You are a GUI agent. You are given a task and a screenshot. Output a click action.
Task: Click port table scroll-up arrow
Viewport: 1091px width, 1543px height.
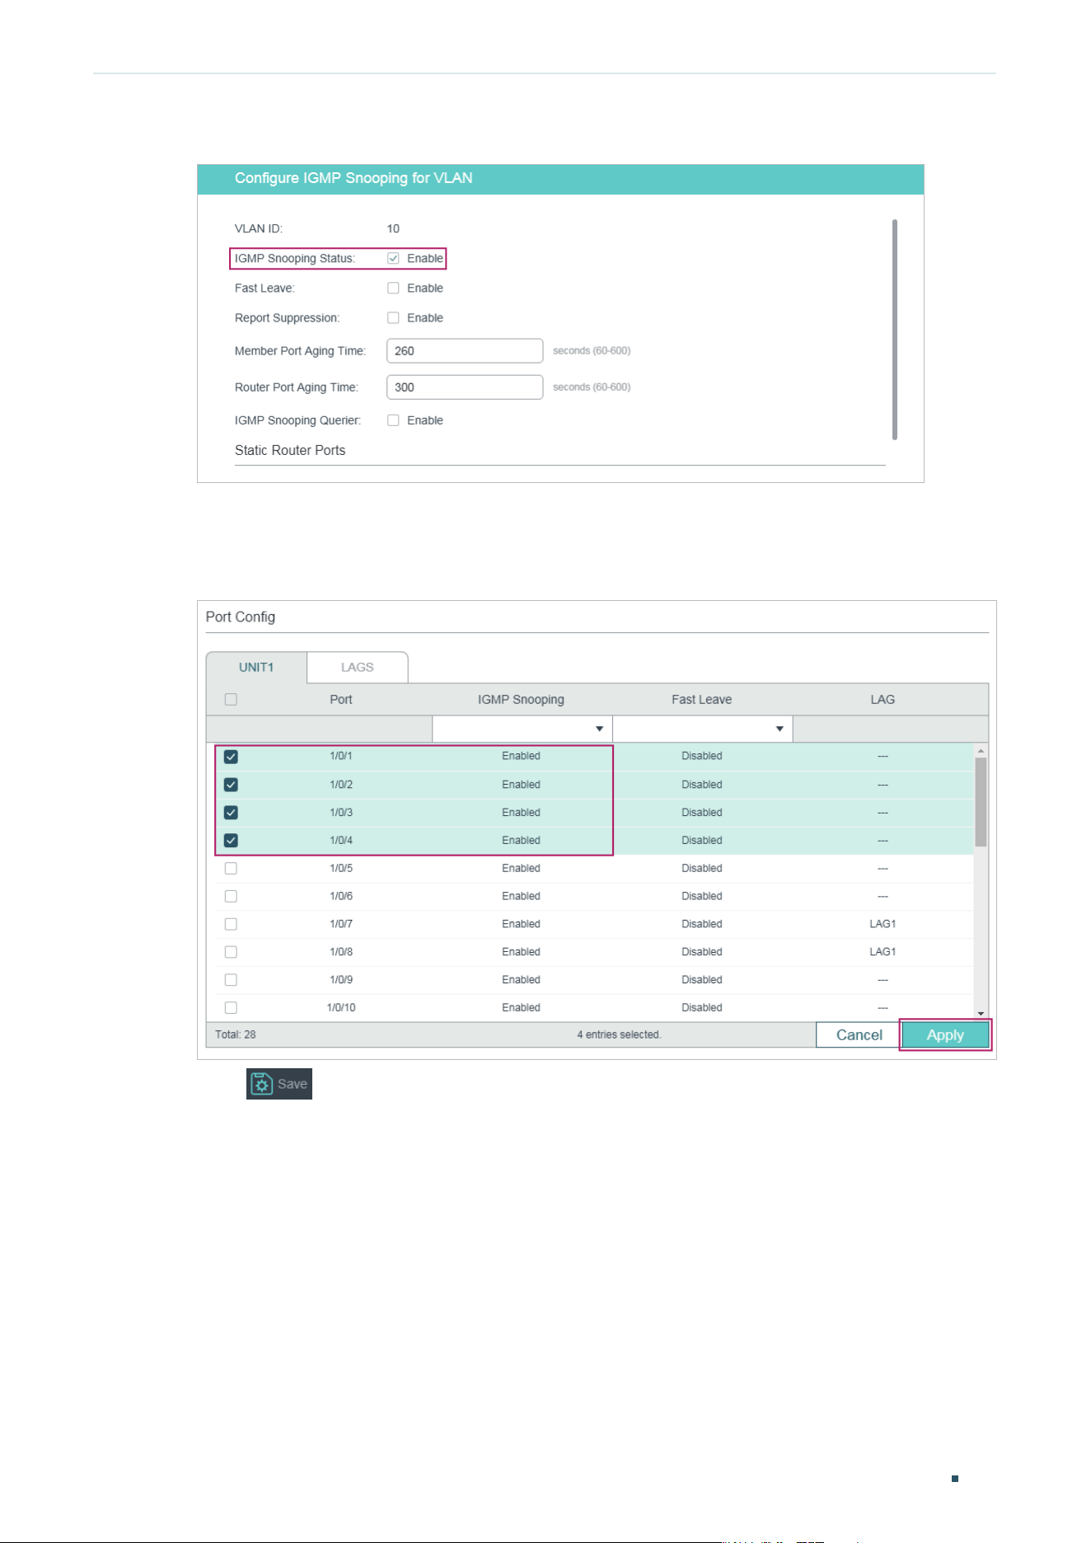pyautogui.click(x=981, y=751)
